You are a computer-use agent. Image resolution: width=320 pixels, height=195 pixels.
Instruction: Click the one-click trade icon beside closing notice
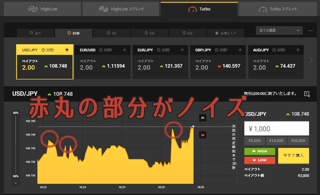307,94
